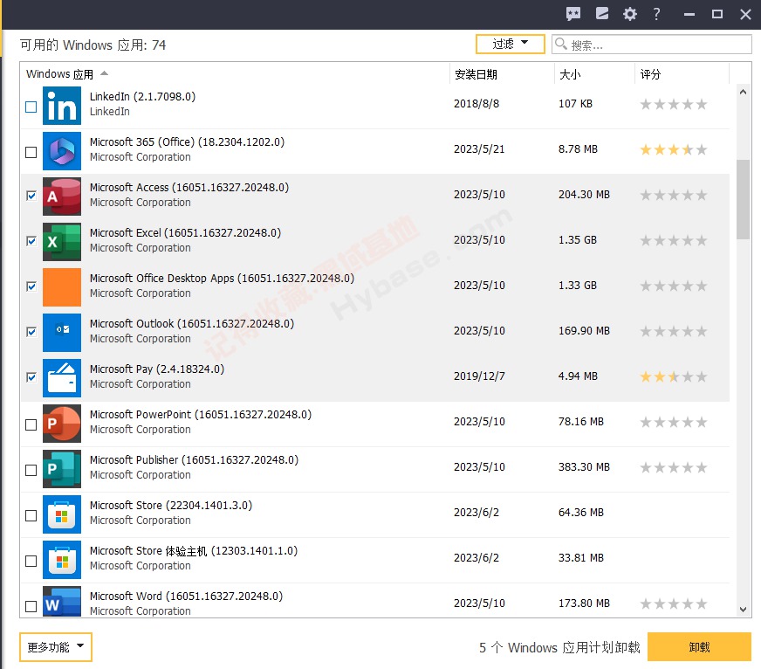Sort by 大小 column header

tap(594, 74)
